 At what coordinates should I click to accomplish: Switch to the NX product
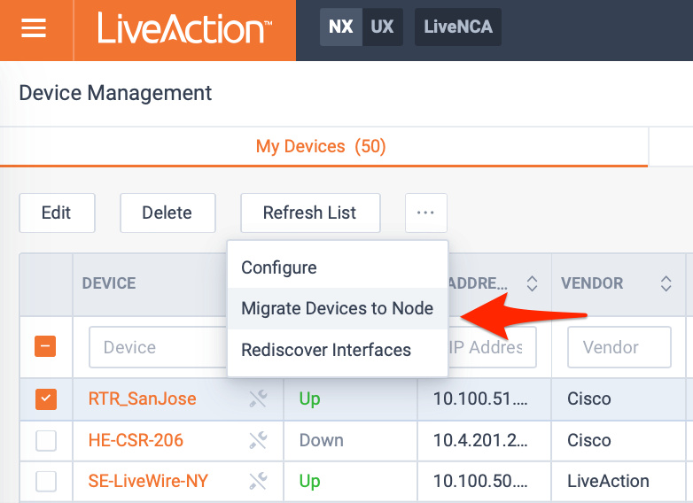341,27
